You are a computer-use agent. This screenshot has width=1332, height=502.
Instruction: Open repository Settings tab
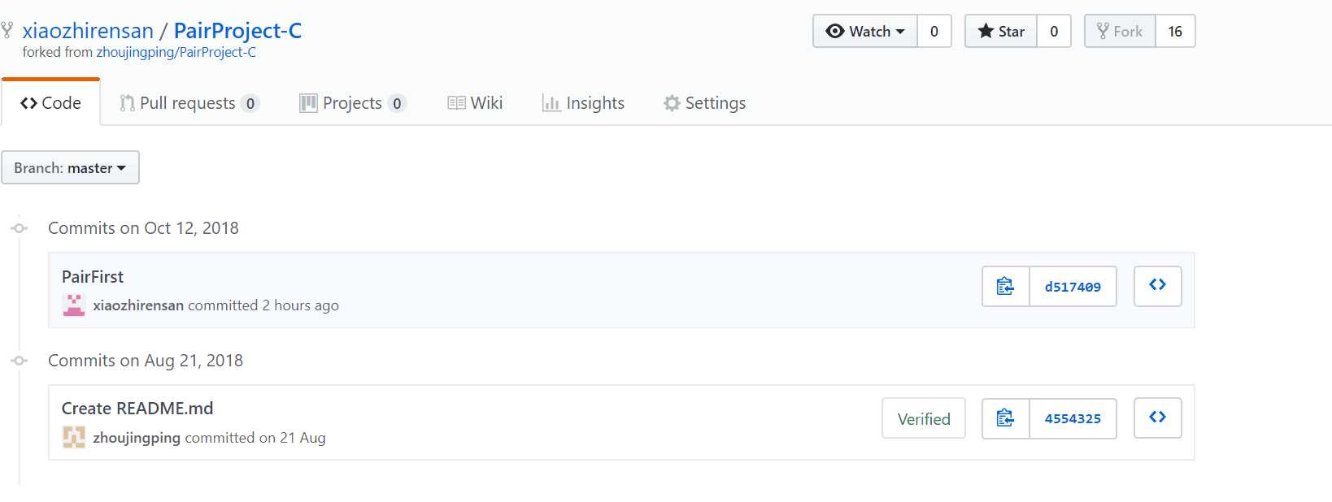click(x=704, y=103)
